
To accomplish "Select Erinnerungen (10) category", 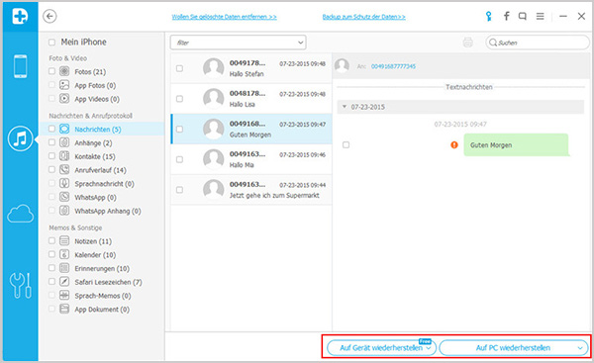I will click(102, 269).
